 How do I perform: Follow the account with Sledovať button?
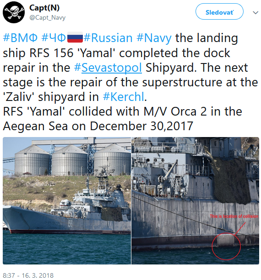[219, 11]
